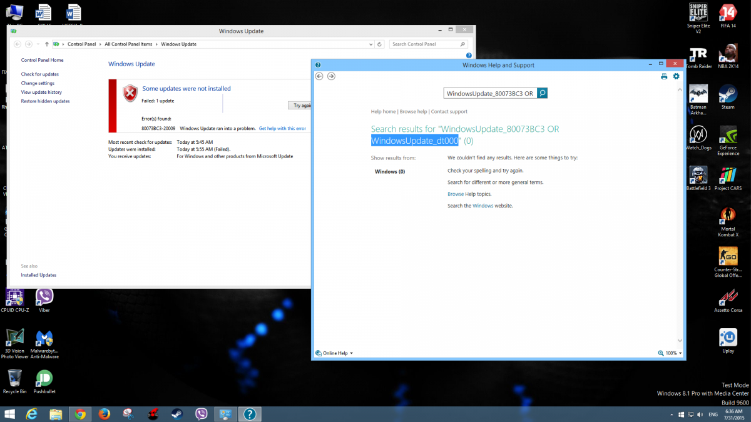
Task: Open Malwarebytes Anti-Malware shortcut
Action: coord(44,344)
